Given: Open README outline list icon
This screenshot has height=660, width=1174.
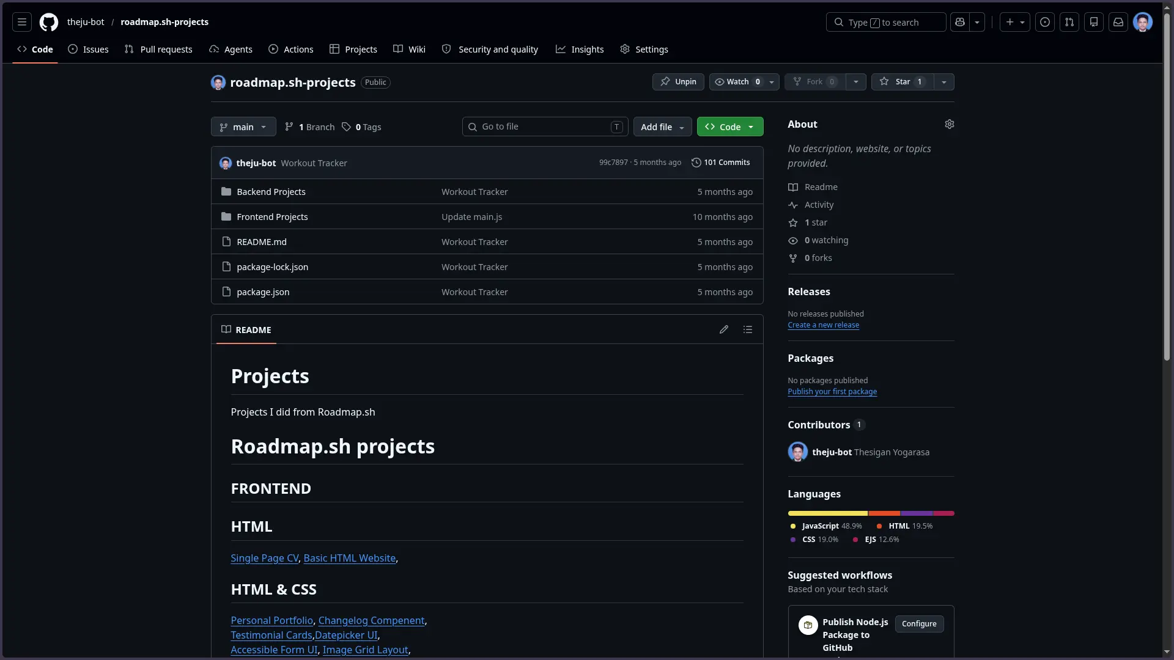Looking at the screenshot, I should click(x=748, y=330).
